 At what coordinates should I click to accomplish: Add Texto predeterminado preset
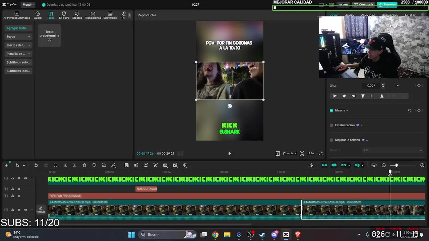(x=49, y=35)
